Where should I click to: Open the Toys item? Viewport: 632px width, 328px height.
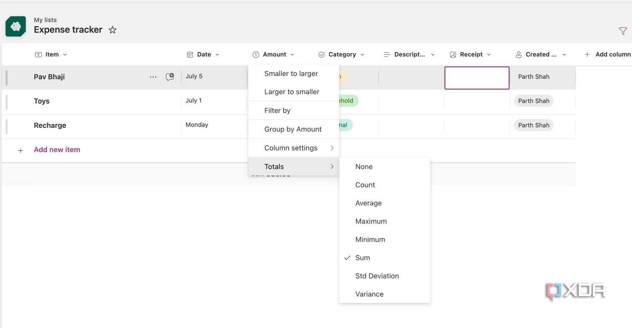tap(42, 101)
